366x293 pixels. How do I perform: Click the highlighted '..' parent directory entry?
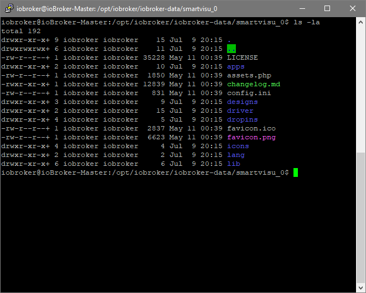[x=231, y=49]
